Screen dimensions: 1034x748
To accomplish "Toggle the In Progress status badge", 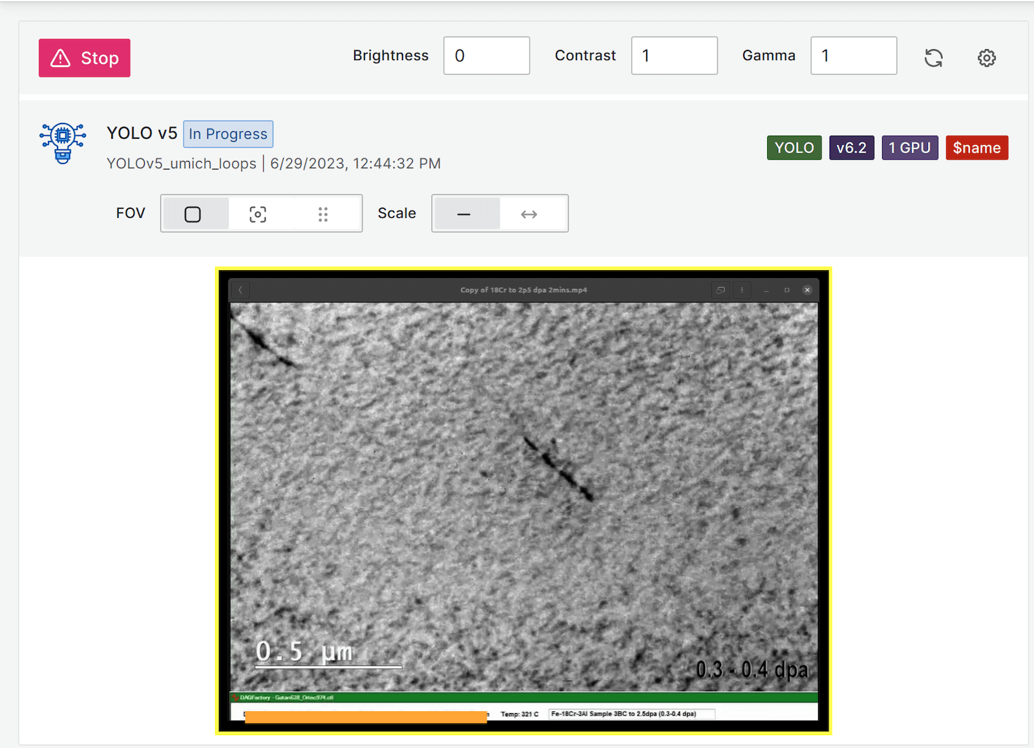I will pyautogui.click(x=227, y=134).
